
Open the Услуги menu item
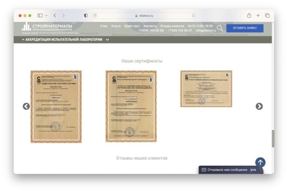(x=116, y=26)
